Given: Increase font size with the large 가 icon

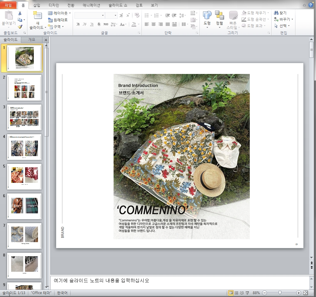Looking at the screenshot, I should pos(121,16).
